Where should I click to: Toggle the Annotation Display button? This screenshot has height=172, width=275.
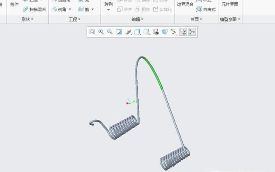[x=183, y=32]
